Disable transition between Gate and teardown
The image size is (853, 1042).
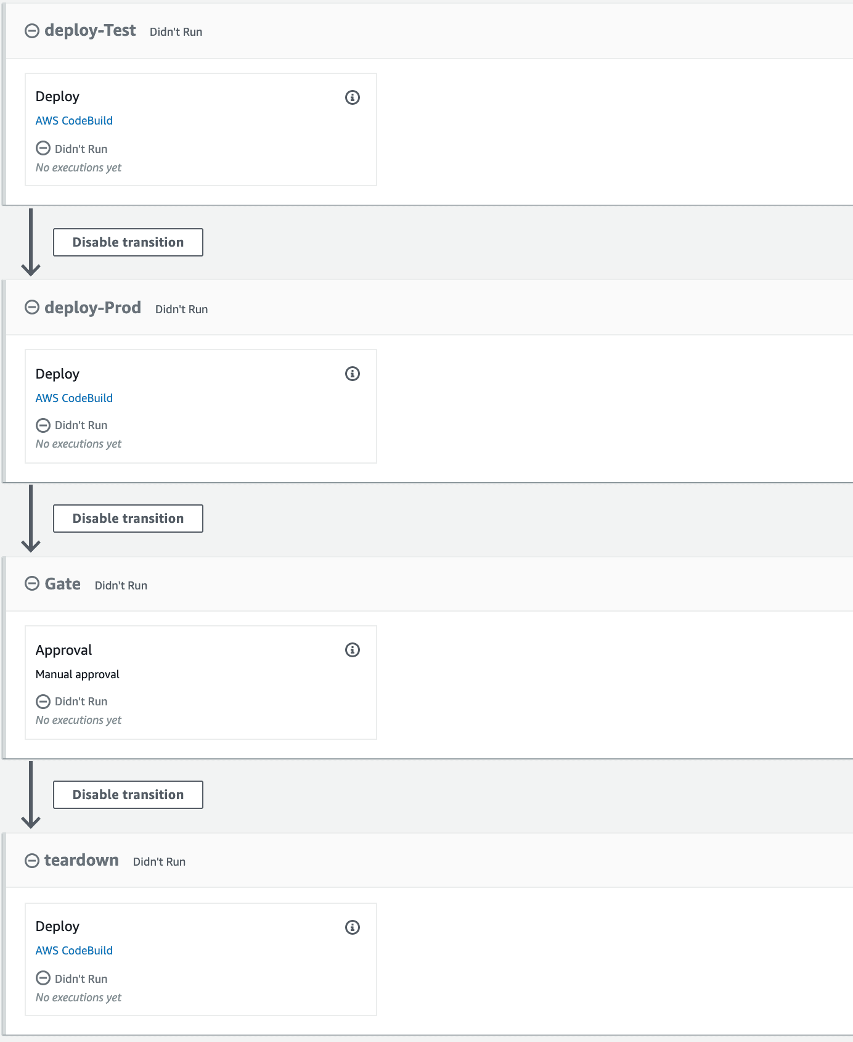(128, 795)
